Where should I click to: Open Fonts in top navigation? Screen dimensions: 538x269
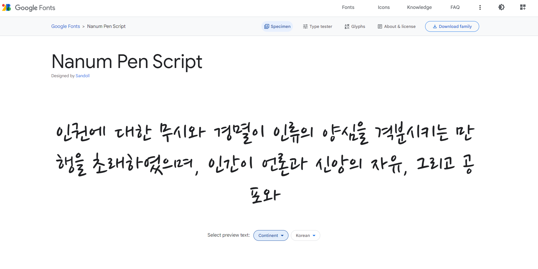pyautogui.click(x=348, y=7)
